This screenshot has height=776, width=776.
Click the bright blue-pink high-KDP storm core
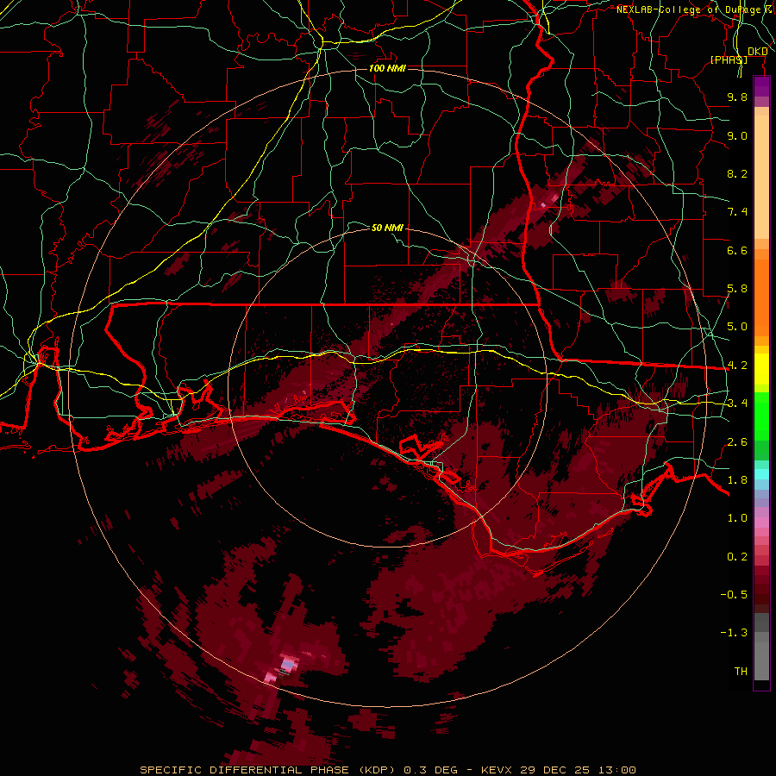pyautogui.click(x=287, y=663)
